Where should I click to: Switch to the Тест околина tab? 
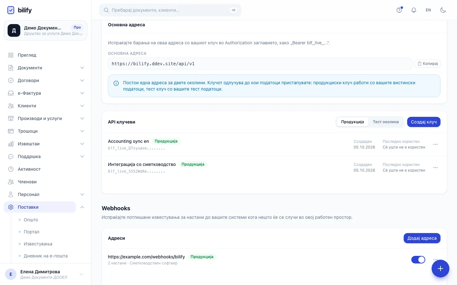pyautogui.click(x=386, y=122)
